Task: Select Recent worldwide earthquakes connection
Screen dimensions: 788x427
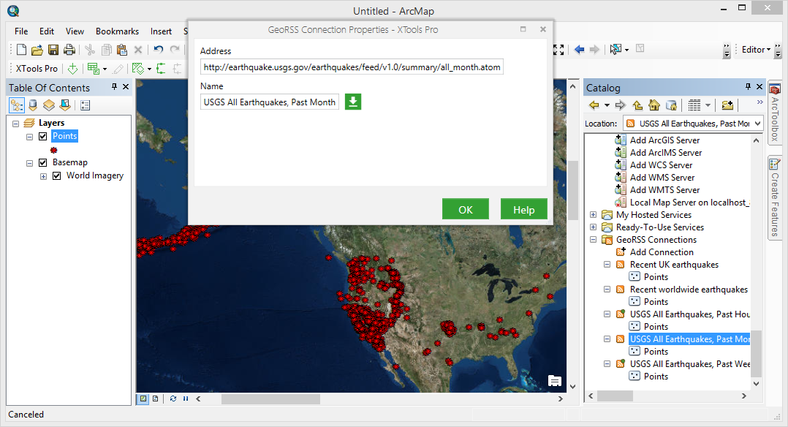Action: [x=689, y=290]
